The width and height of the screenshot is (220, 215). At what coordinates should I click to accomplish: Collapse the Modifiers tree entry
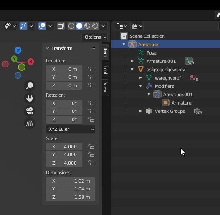140,86
